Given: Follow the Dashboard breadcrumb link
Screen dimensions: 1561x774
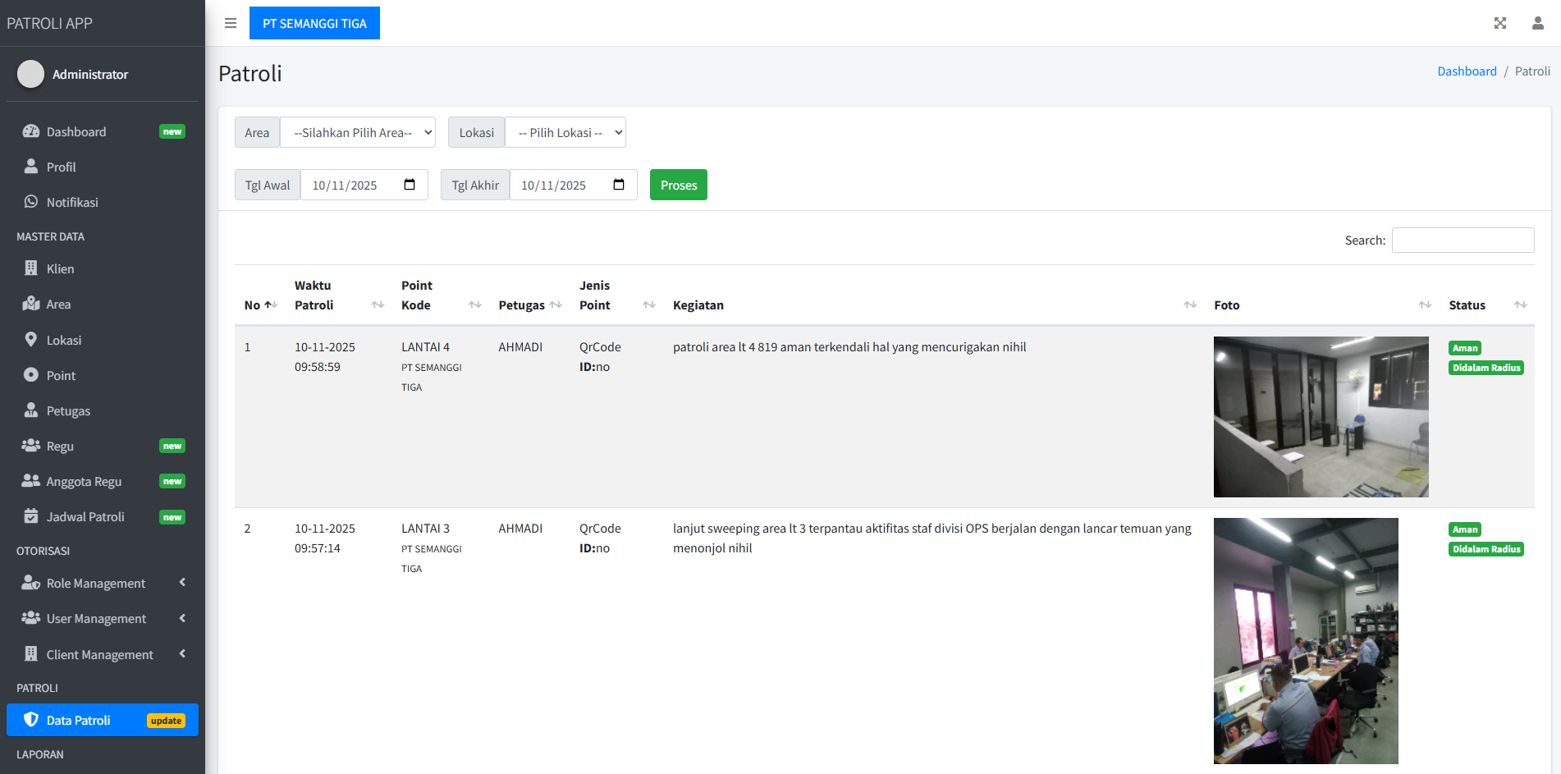Looking at the screenshot, I should coord(1467,71).
